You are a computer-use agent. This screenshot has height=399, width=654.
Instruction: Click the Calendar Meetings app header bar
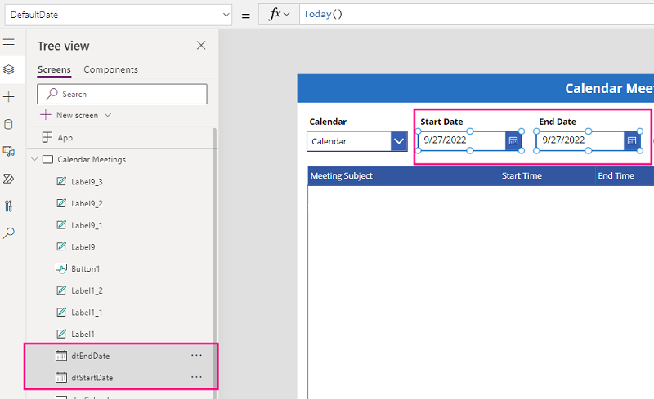coord(476,88)
